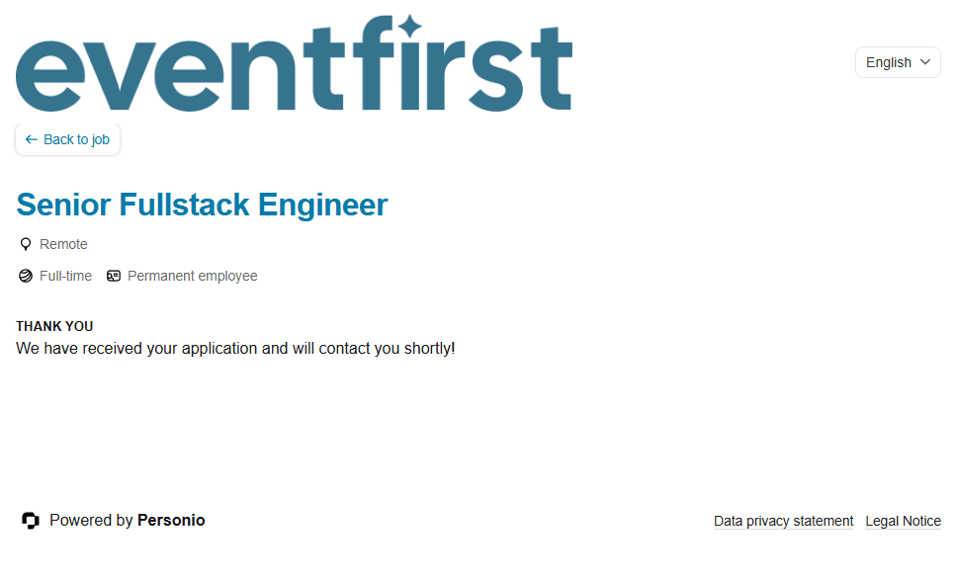Click the Senior Fullstack Engineer job title
This screenshot has height=582, width=957.
coord(202,205)
